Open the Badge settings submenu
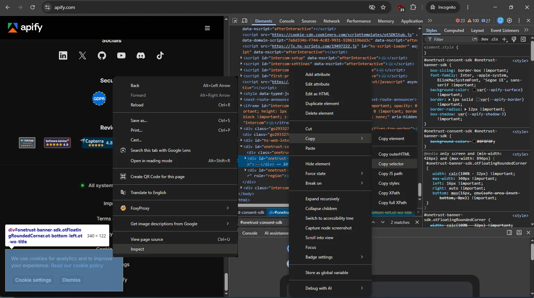Image resolution: width=534 pixels, height=298 pixels. [x=330, y=257]
